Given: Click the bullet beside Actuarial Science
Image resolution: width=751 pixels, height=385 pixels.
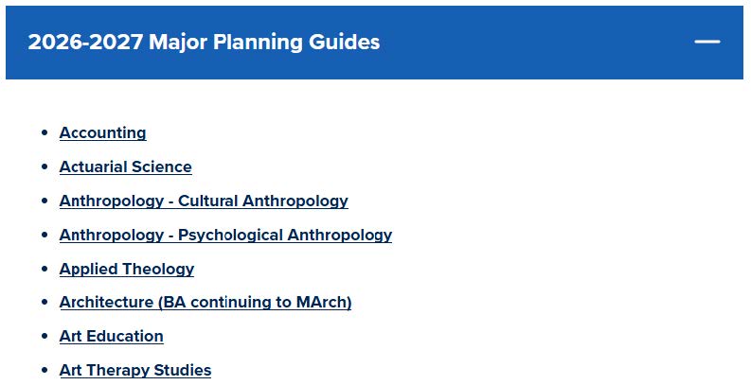Looking at the screenshot, I should click(45, 167).
